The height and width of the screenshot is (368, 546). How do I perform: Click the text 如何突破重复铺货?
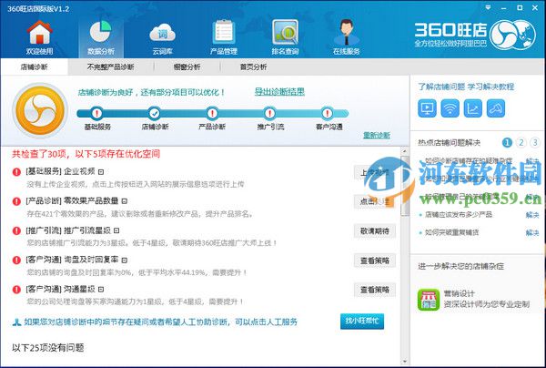click(x=451, y=232)
